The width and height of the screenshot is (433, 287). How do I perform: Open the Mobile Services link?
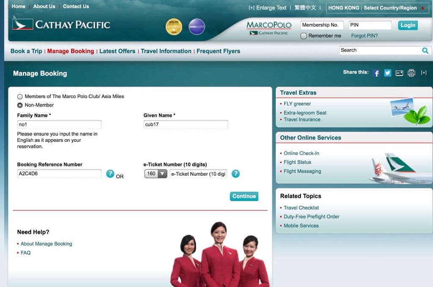(301, 226)
